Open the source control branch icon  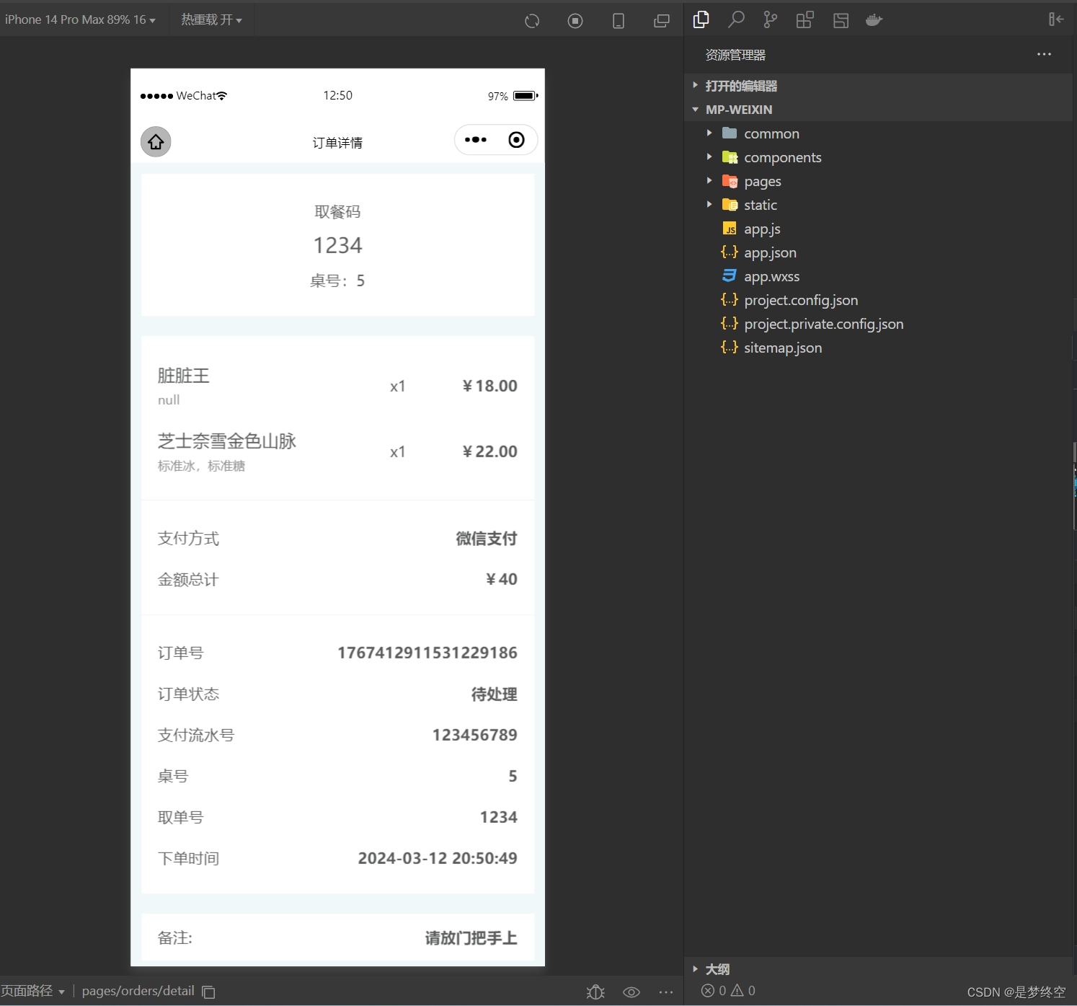[771, 19]
